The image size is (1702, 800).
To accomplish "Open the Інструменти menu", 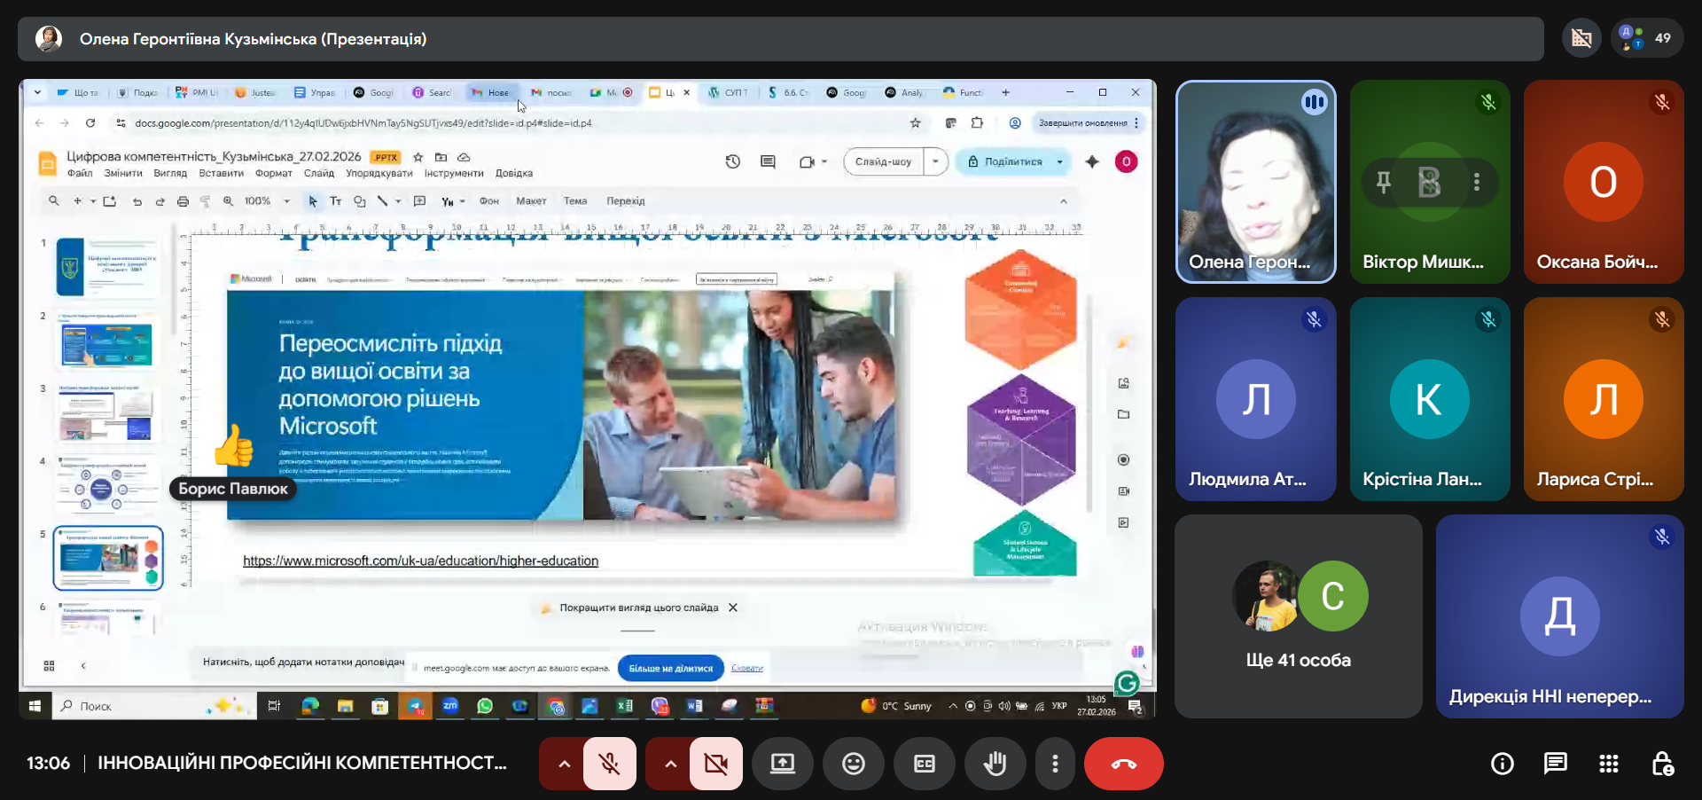I will click(454, 174).
